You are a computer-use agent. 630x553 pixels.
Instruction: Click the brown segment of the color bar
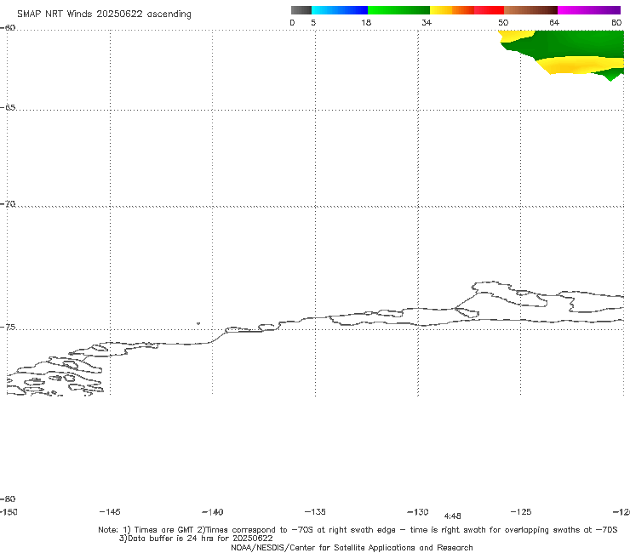tap(530, 10)
